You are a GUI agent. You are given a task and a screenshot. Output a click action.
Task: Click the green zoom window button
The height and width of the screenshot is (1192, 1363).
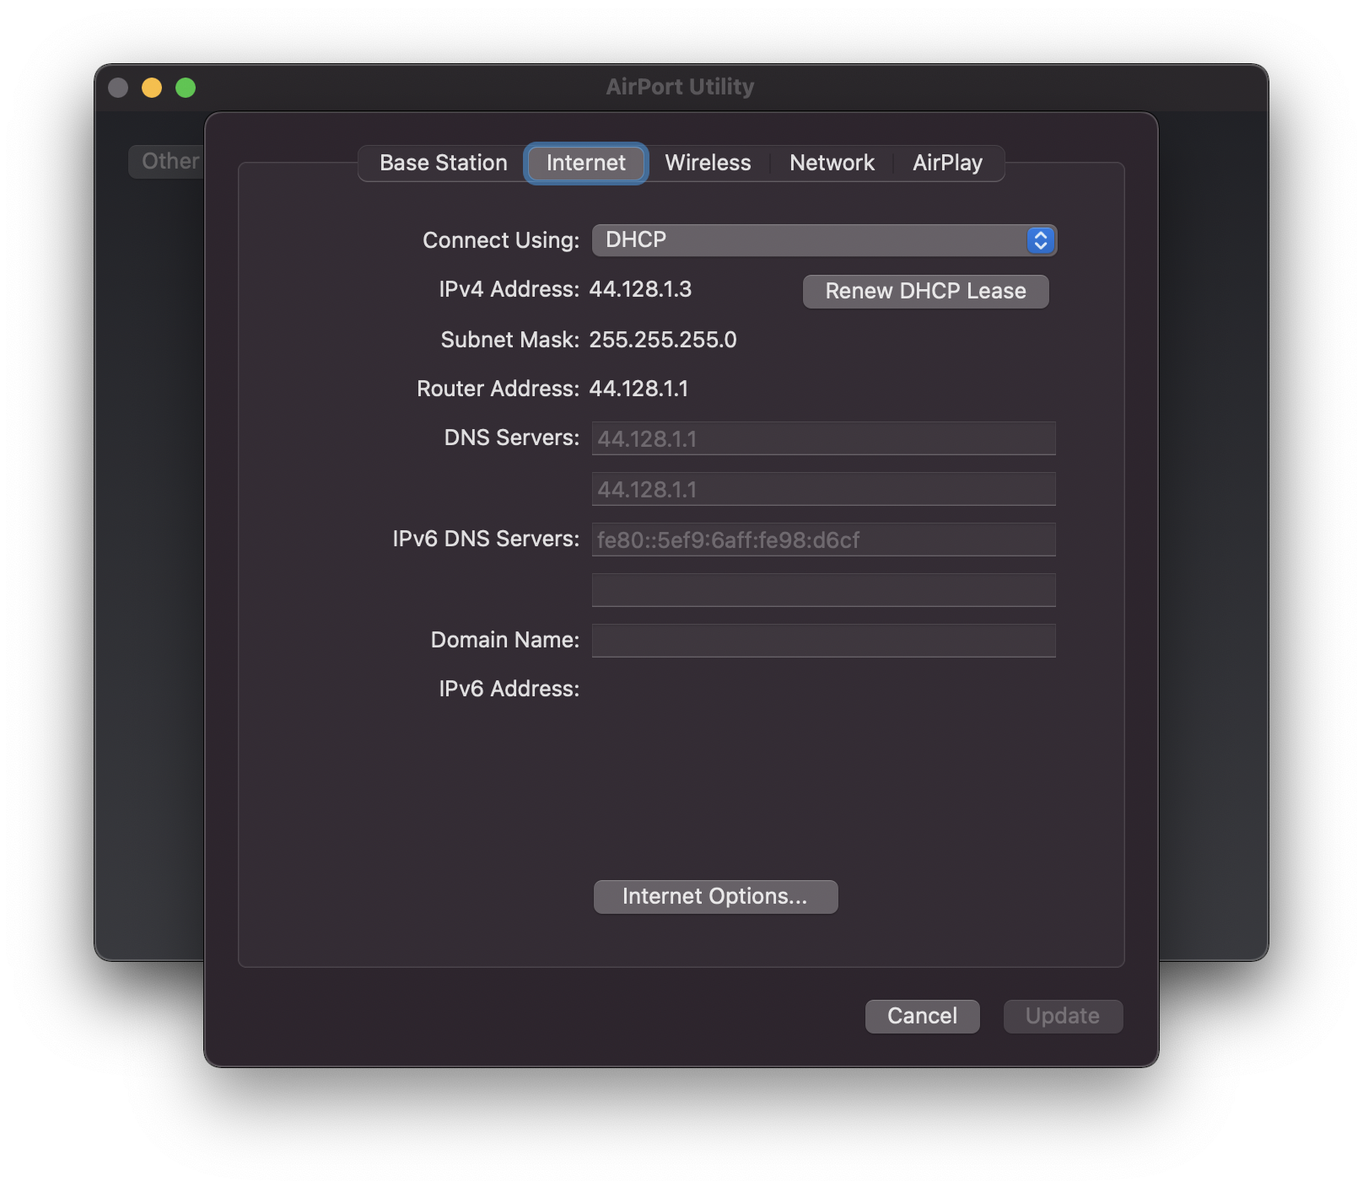point(186,88)
